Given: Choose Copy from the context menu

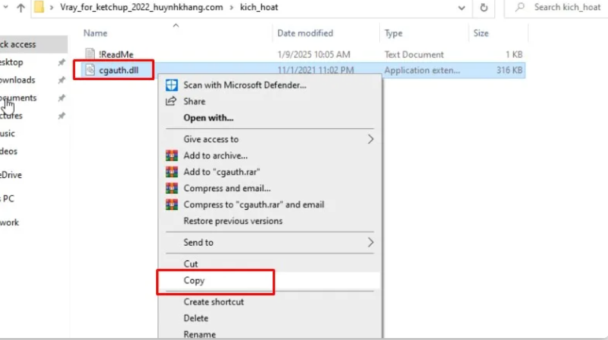Looking at the screenshot, I should (x=194, y=280).
